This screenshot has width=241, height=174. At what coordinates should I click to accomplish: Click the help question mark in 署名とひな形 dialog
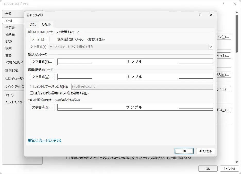coord(199,15)
